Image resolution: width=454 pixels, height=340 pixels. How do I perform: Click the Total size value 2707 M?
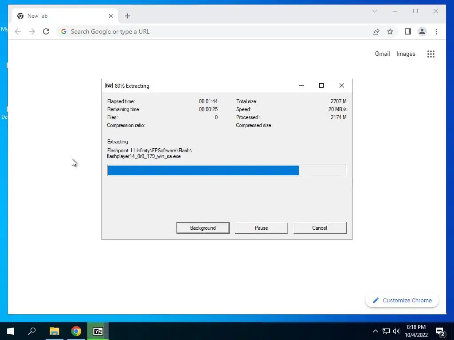(x=338, y=101)
